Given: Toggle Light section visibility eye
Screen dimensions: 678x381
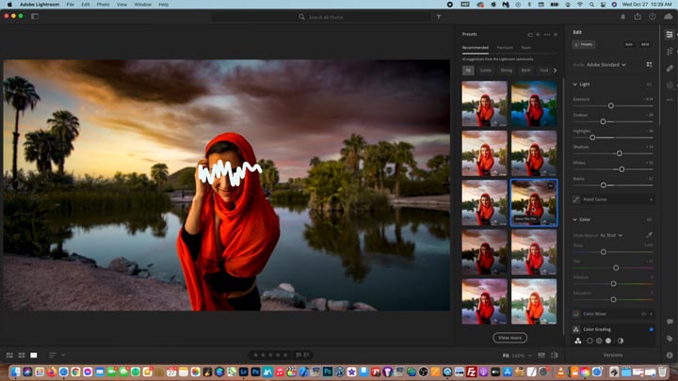Looking at the screenshot, I should tap(649, 85).
